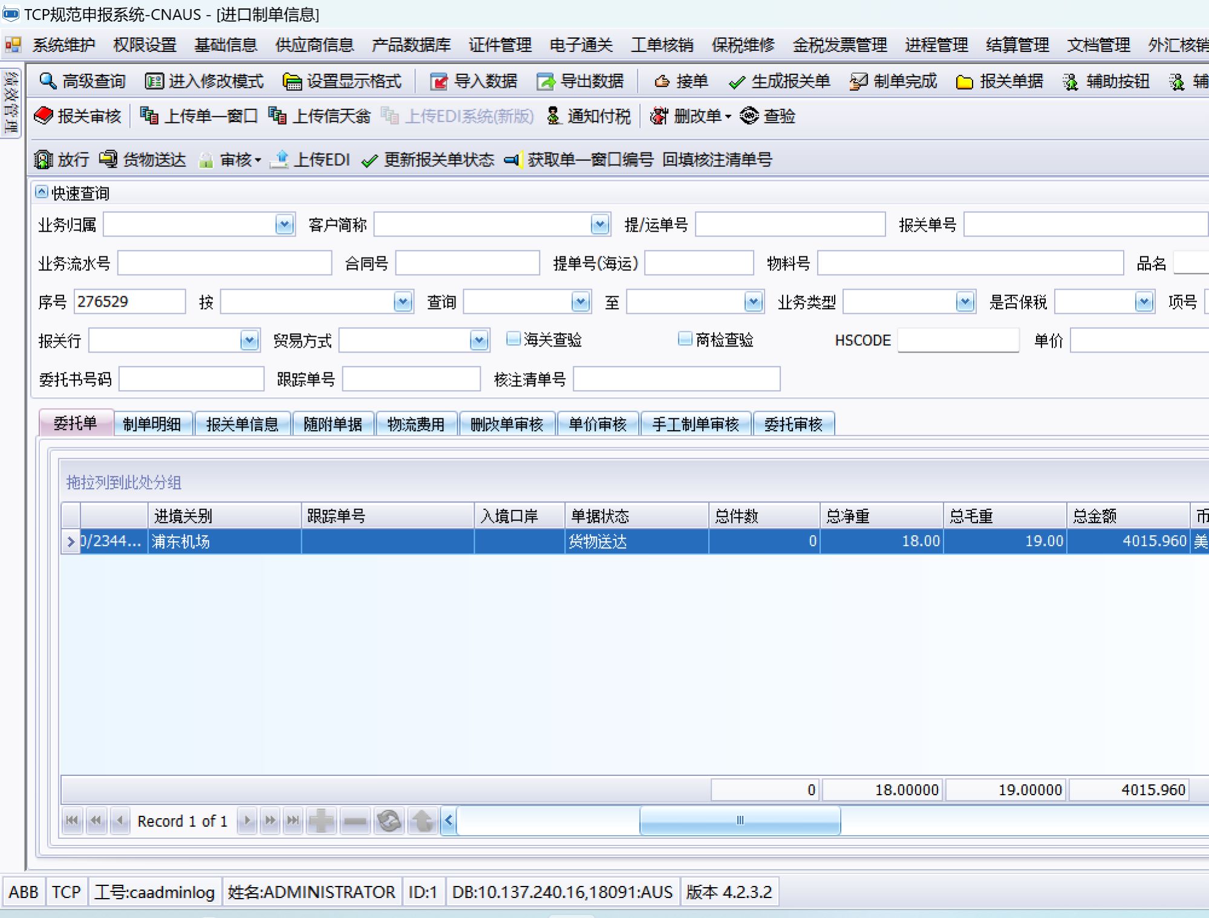Click the 导入数据 import data icon
The width and height of the screenshot is (1209, 918).
438,81
